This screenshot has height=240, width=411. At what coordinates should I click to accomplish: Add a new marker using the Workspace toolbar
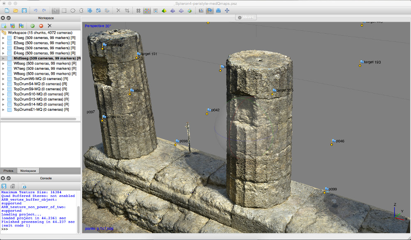tap(22, 25)
